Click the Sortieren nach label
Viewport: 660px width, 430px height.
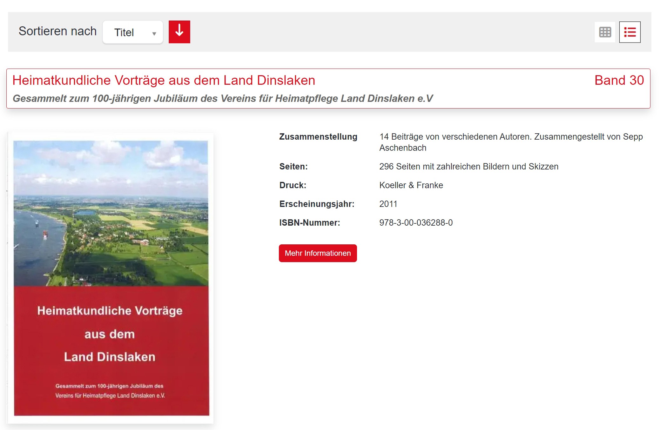pyautogui.click(x=57, y=31)
